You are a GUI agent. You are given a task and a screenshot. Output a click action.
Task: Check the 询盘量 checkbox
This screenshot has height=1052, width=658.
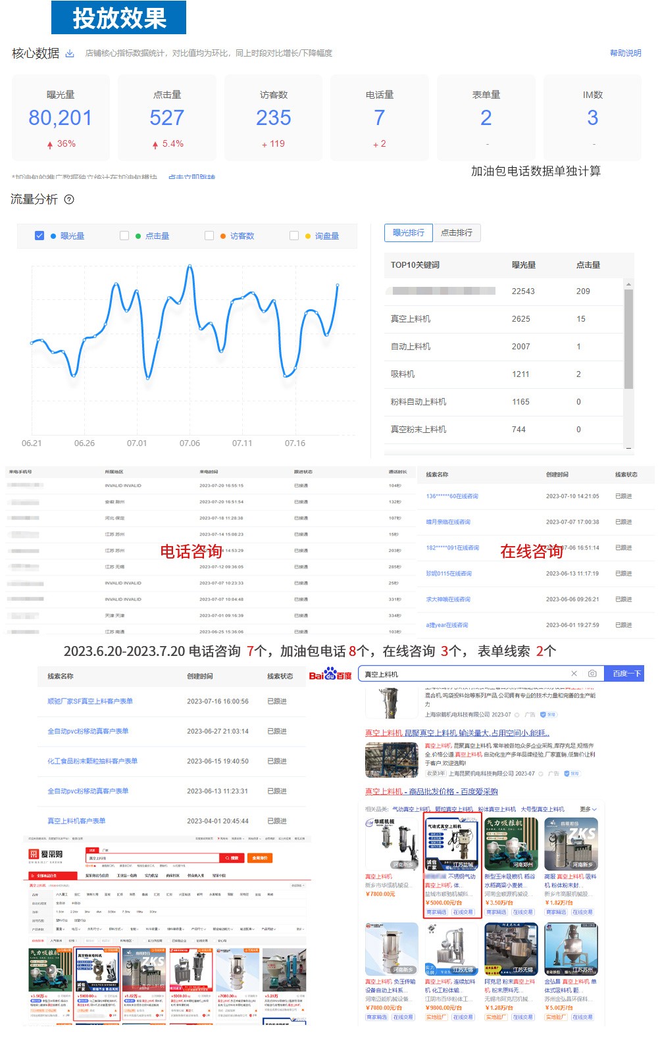pos(294,236)
